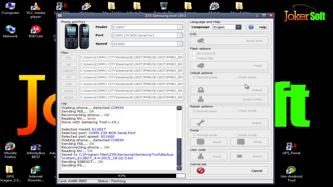Open the Speed dropdown showing 921600
Image resolution: width=333 pixels, height=187 pixels.
click(x=180, y=44)
